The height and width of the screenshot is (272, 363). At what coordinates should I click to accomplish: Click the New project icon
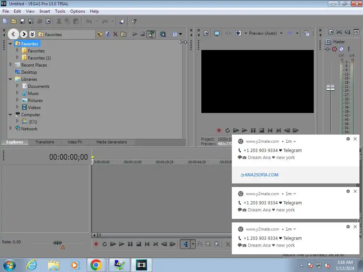coord(5,21)
